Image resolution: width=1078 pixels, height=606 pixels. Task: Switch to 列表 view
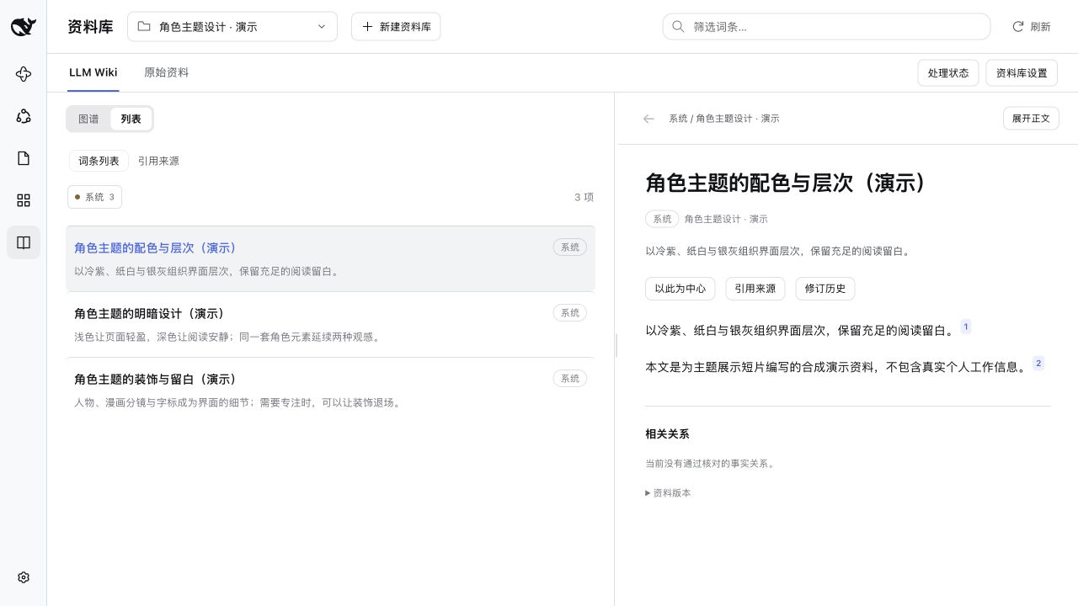131,119
